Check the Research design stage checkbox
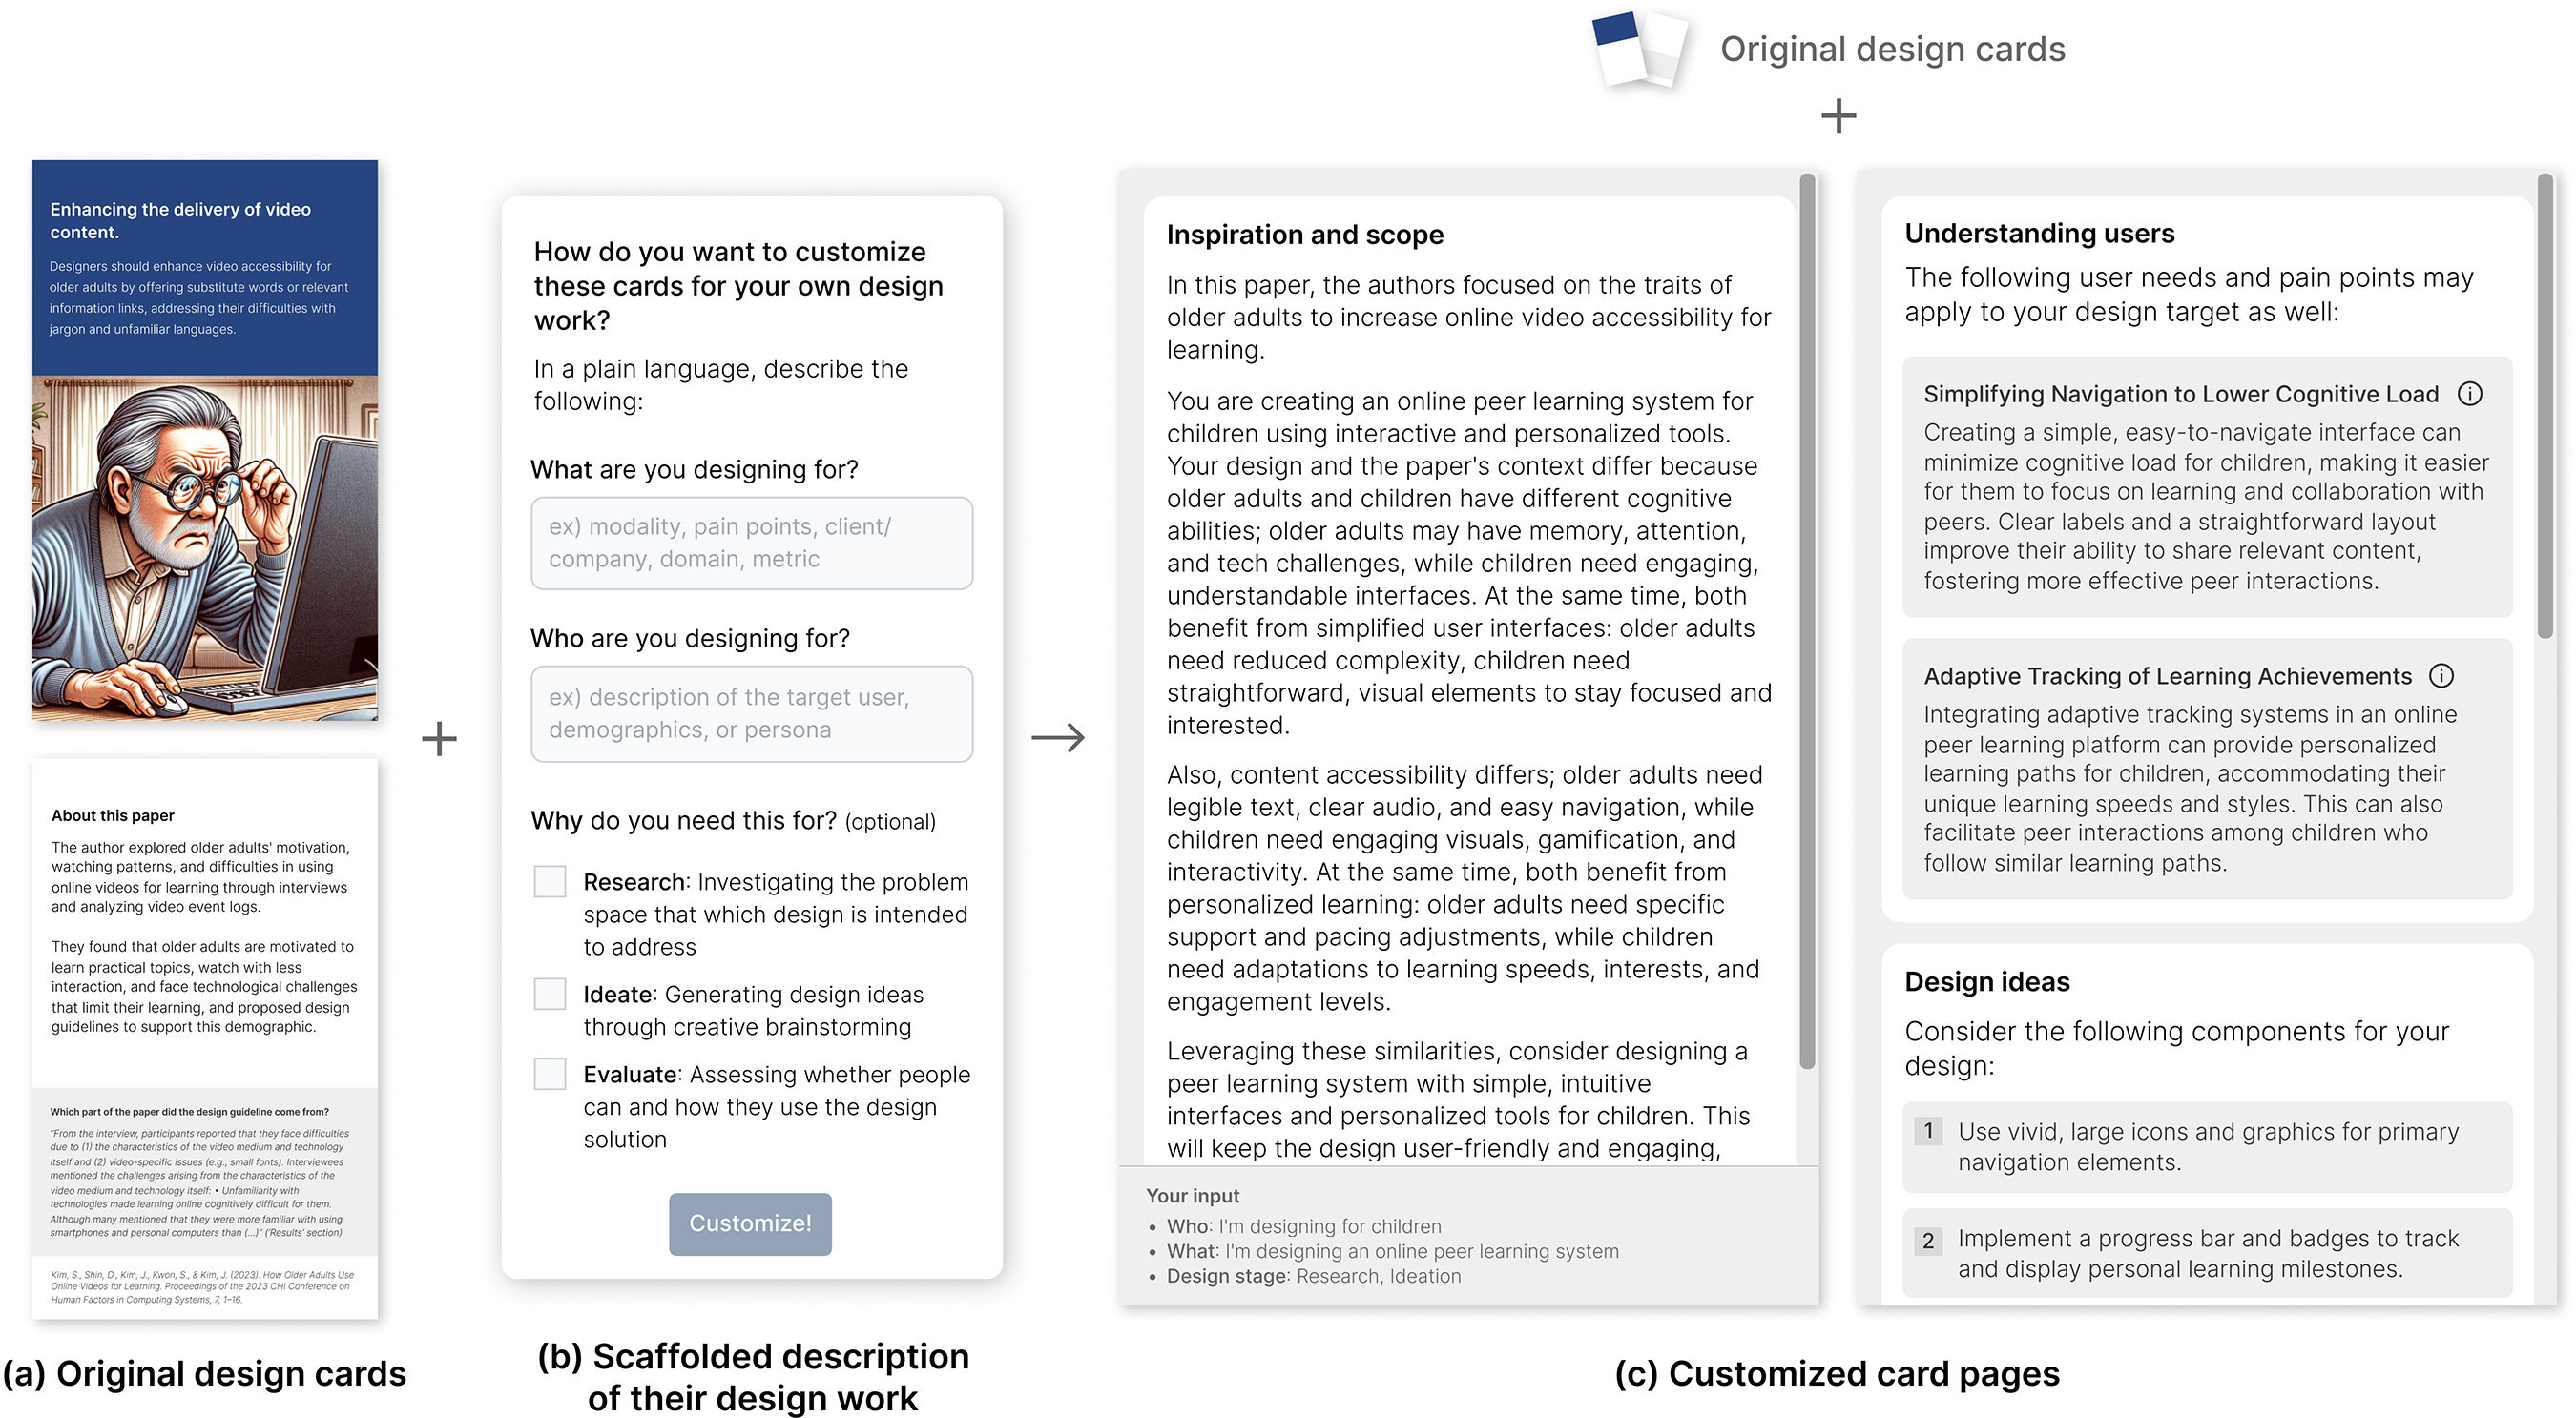 (550, 881)
